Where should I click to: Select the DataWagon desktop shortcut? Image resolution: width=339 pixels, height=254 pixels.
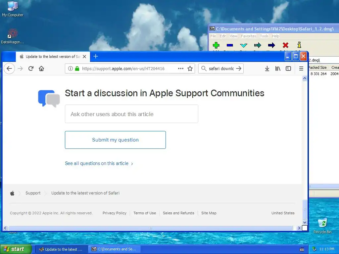click(13, 36)
